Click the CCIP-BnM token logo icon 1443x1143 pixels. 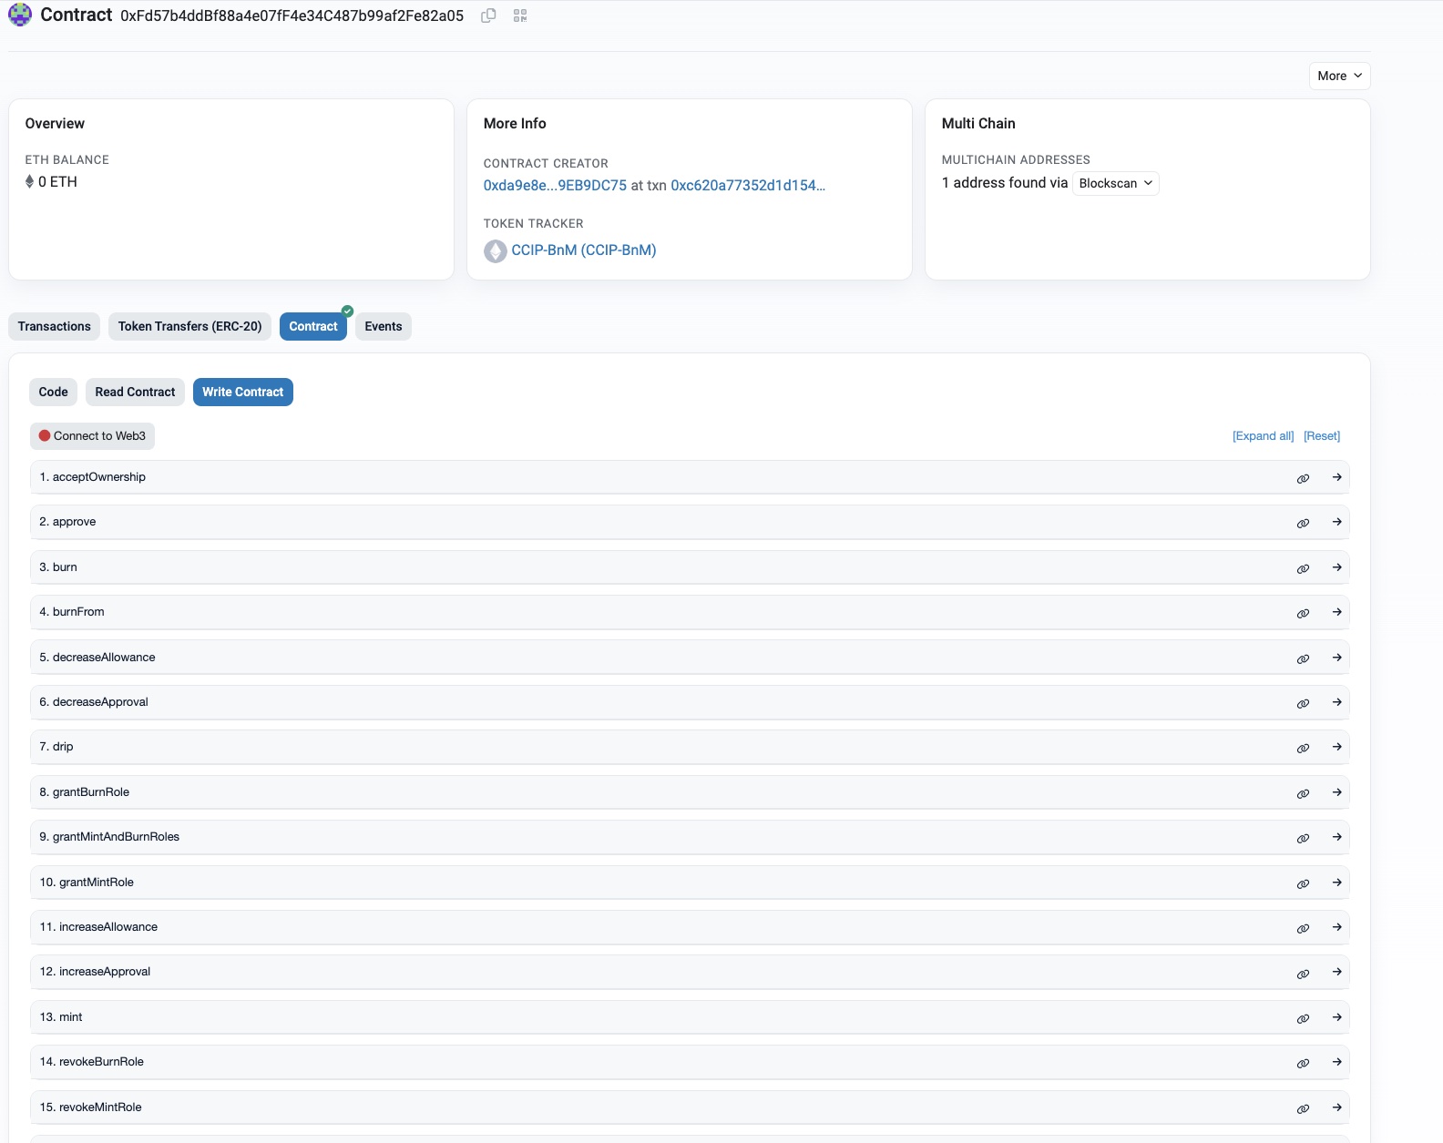pyautogui.click(x=495, y=250)
